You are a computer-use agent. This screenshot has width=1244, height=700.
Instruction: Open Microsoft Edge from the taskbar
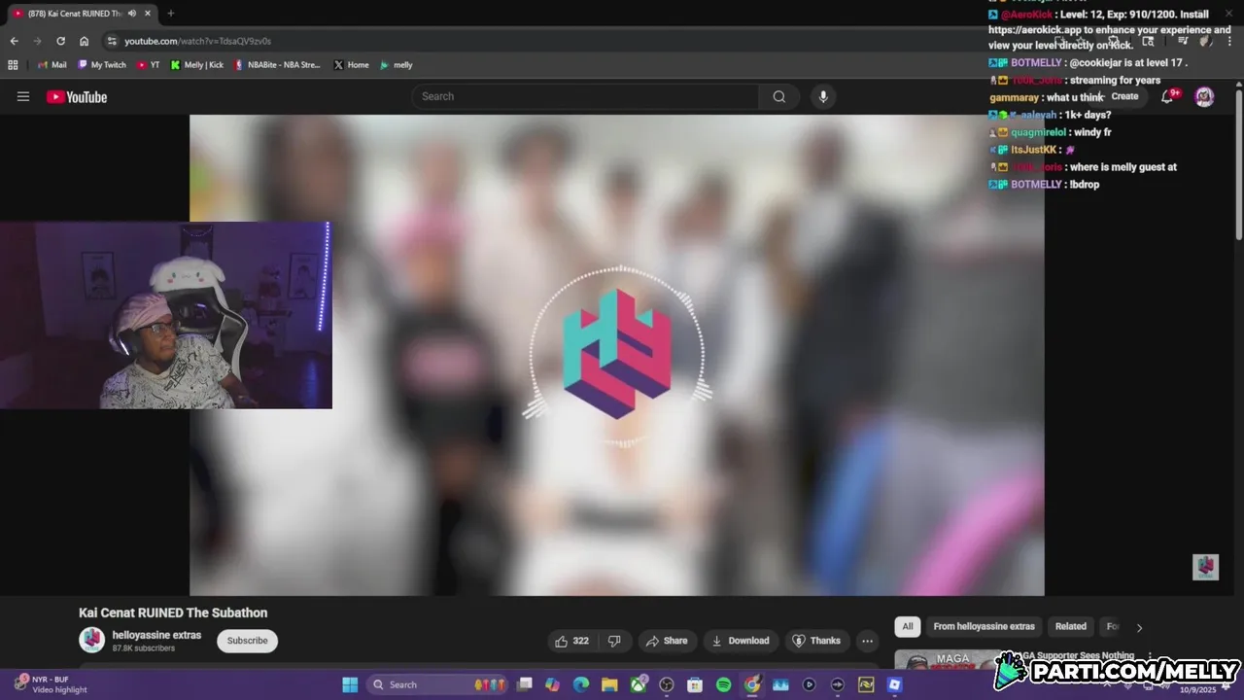pos(581,684)
